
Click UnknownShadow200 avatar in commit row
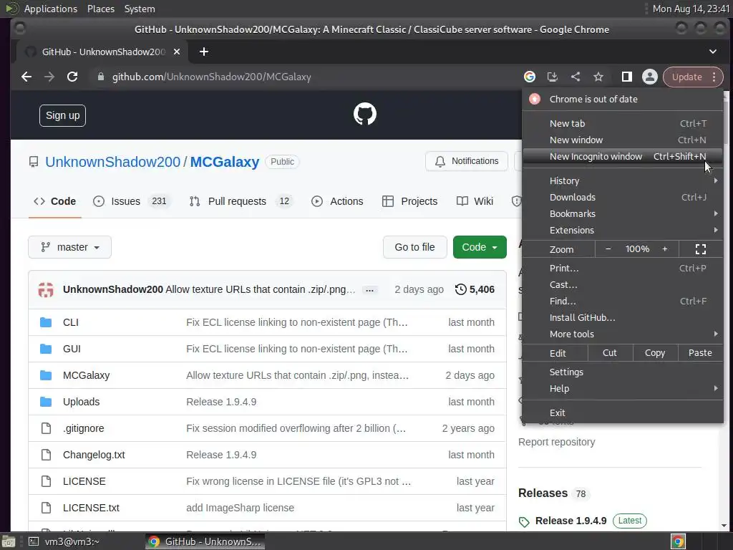pyautogui.click(x=46, y=289)
